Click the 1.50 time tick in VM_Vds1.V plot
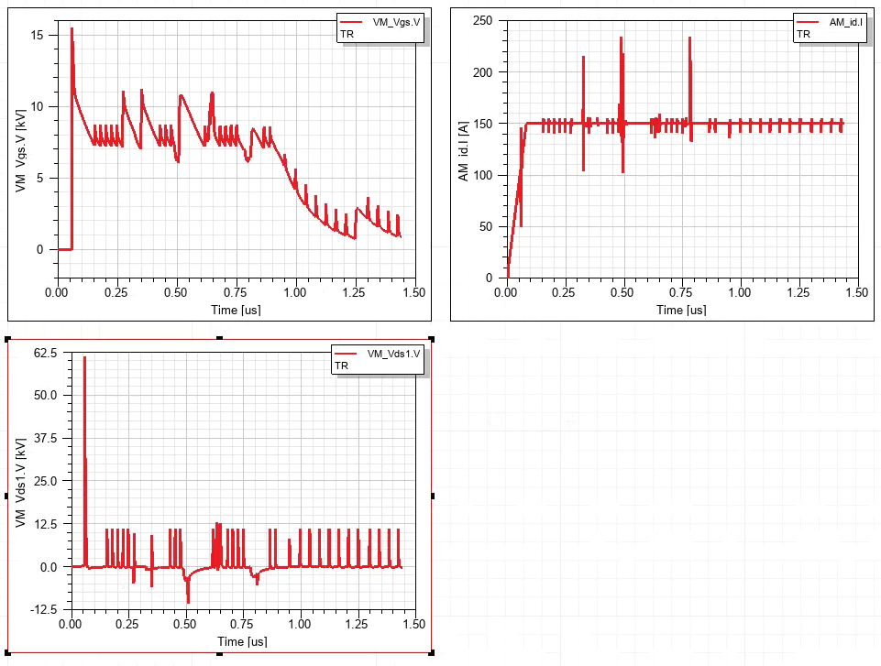This screenshot has width=881, height=666. coord(414,624)
